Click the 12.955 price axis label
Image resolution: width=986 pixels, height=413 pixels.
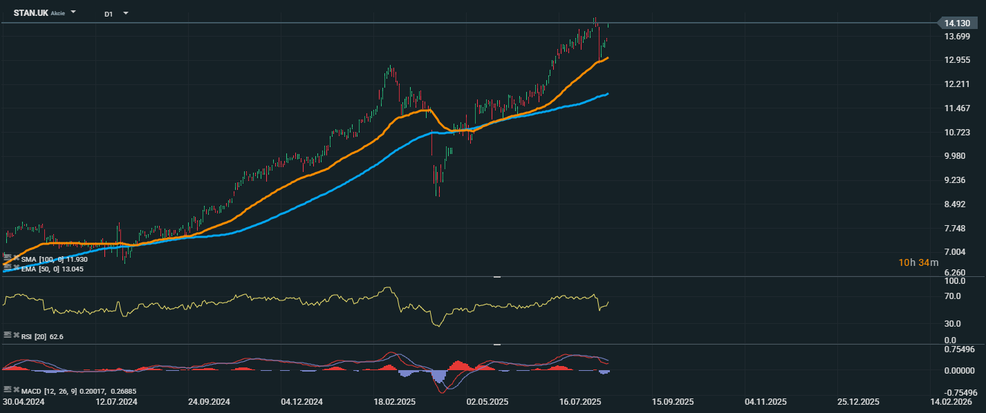(957, 60)
